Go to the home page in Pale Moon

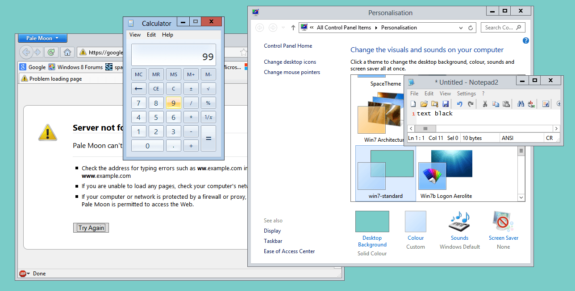(x=67, y=53)
